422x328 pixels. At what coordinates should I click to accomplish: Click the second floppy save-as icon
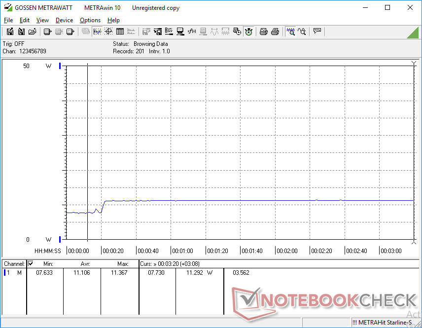click(x=21, y=32)
